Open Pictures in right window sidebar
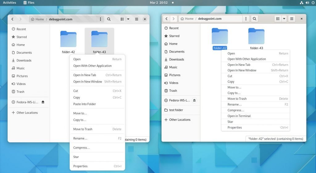The width and height of the screenshot is (316, 173). click(x=181, y=75)
